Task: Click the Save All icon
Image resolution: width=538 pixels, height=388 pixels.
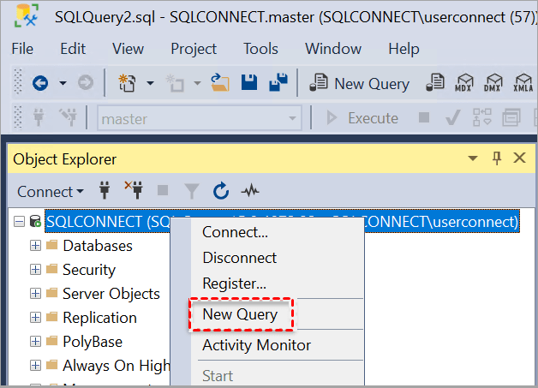Action: [x=277, y=83]
